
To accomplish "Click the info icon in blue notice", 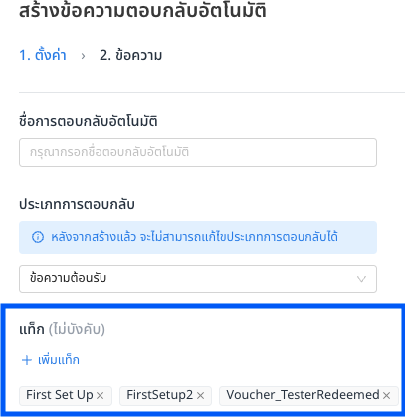I will pyautogui.click(x=38, y=237).
